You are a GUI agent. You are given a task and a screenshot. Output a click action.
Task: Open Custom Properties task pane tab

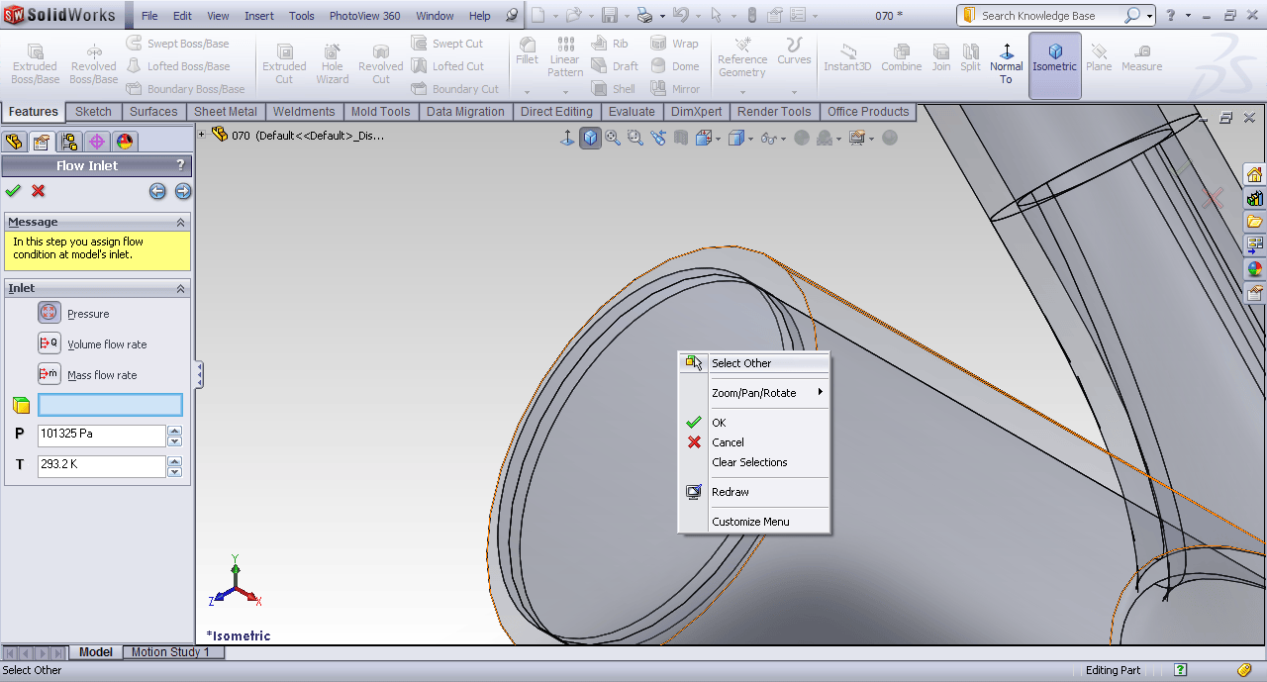click(1255, 293)
